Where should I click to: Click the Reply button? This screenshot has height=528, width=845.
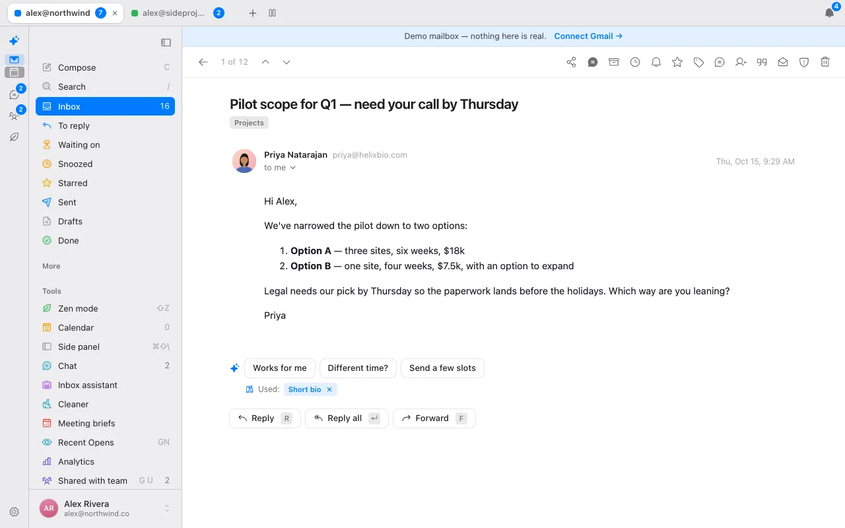click(x=265, y=418)
